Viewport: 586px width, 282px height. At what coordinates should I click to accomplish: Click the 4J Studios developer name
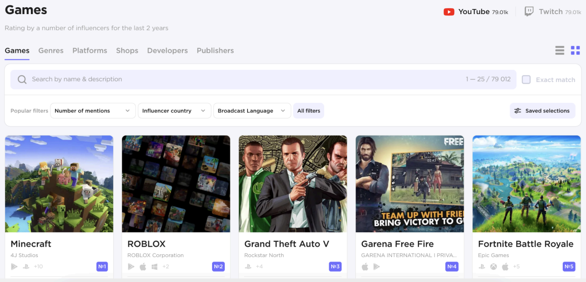click(25, 255)
